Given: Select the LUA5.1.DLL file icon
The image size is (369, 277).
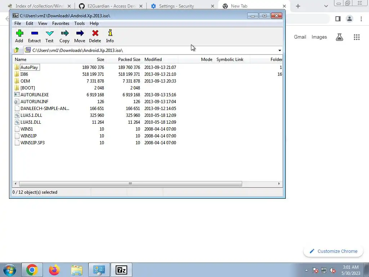Looking at the screenshot, I should coord(17,115).
